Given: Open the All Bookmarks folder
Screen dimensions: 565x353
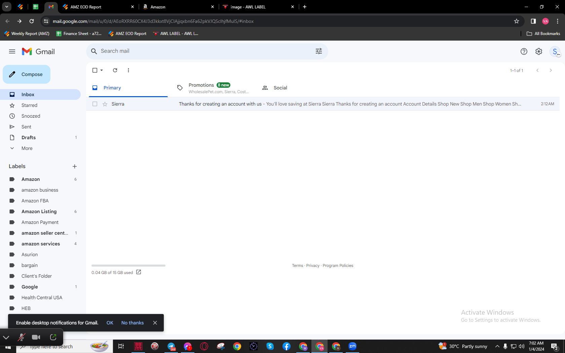Looking at the screenshot, I should pos(543,34).
